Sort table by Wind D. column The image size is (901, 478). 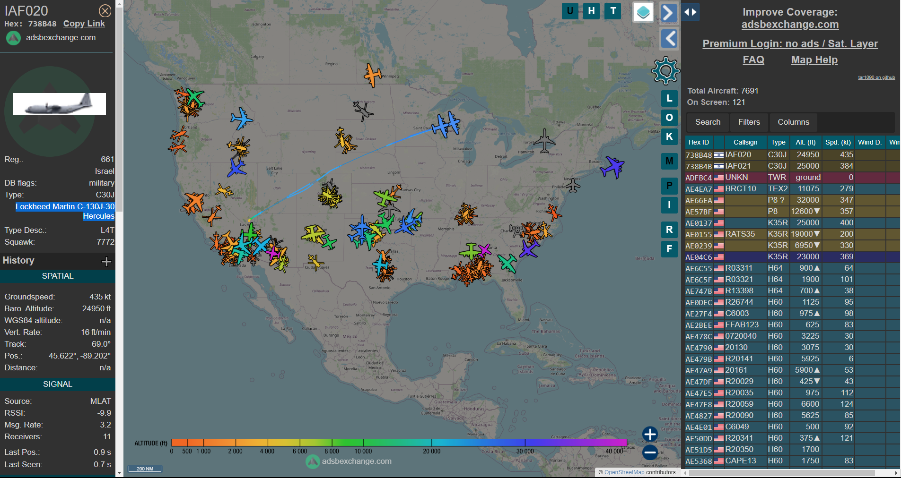point(869,142)
